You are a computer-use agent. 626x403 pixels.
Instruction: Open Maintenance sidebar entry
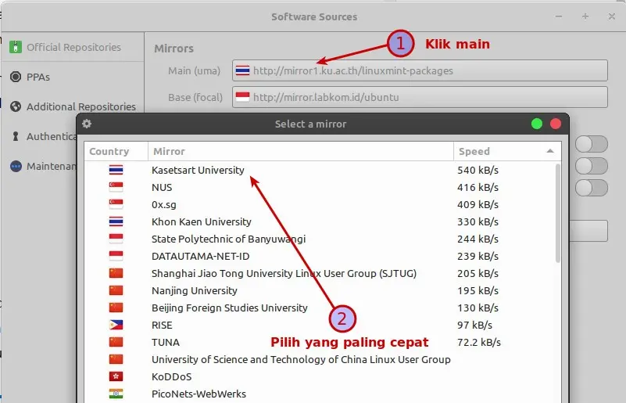[39, 166]
